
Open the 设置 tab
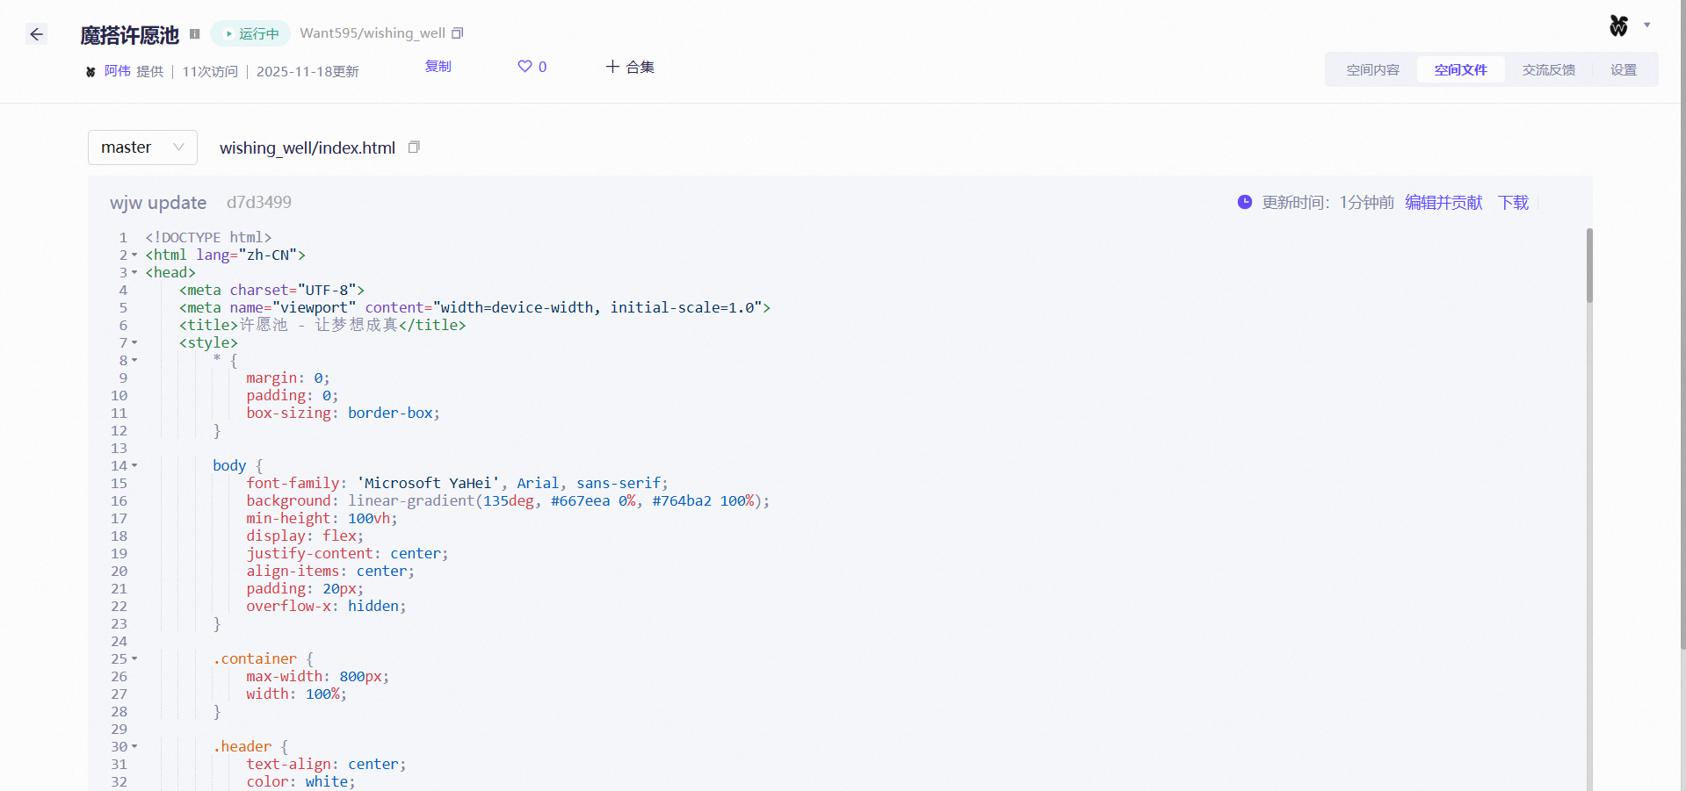pyautogui.click(x=1623, y=70)
